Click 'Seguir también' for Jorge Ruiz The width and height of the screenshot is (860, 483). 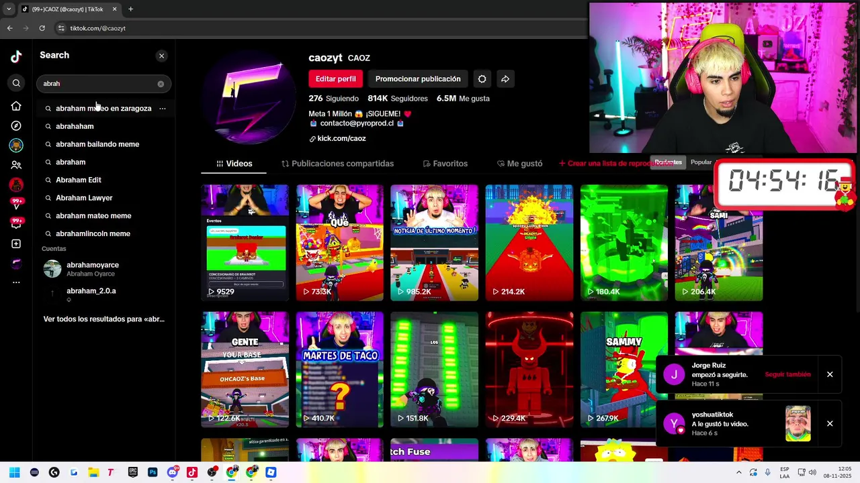coord(787,374)
